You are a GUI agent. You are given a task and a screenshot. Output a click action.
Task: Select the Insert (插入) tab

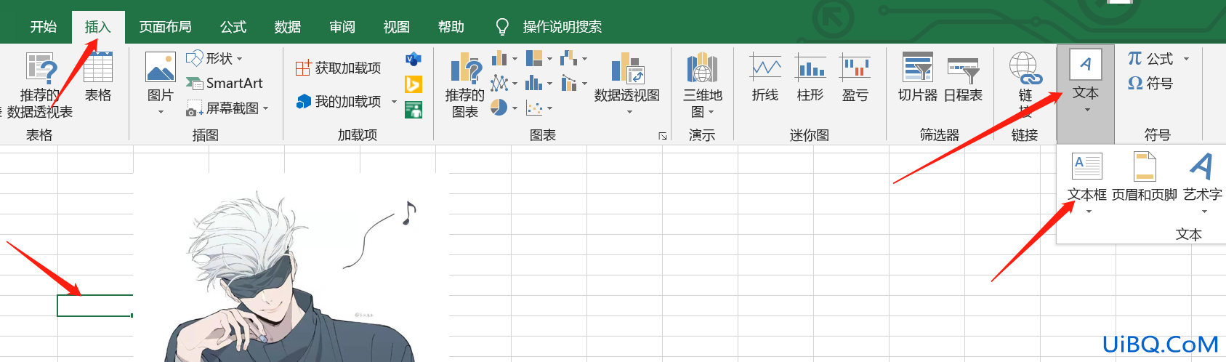(98, 27)
